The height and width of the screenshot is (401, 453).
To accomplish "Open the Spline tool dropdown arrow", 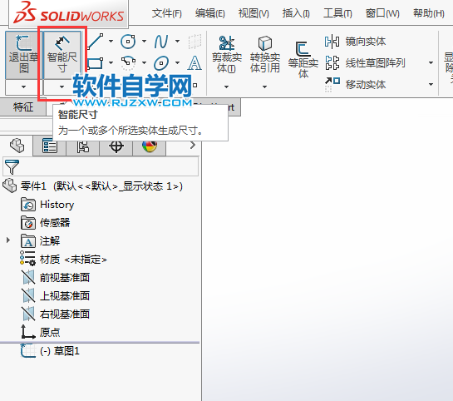I will point(177,42).
